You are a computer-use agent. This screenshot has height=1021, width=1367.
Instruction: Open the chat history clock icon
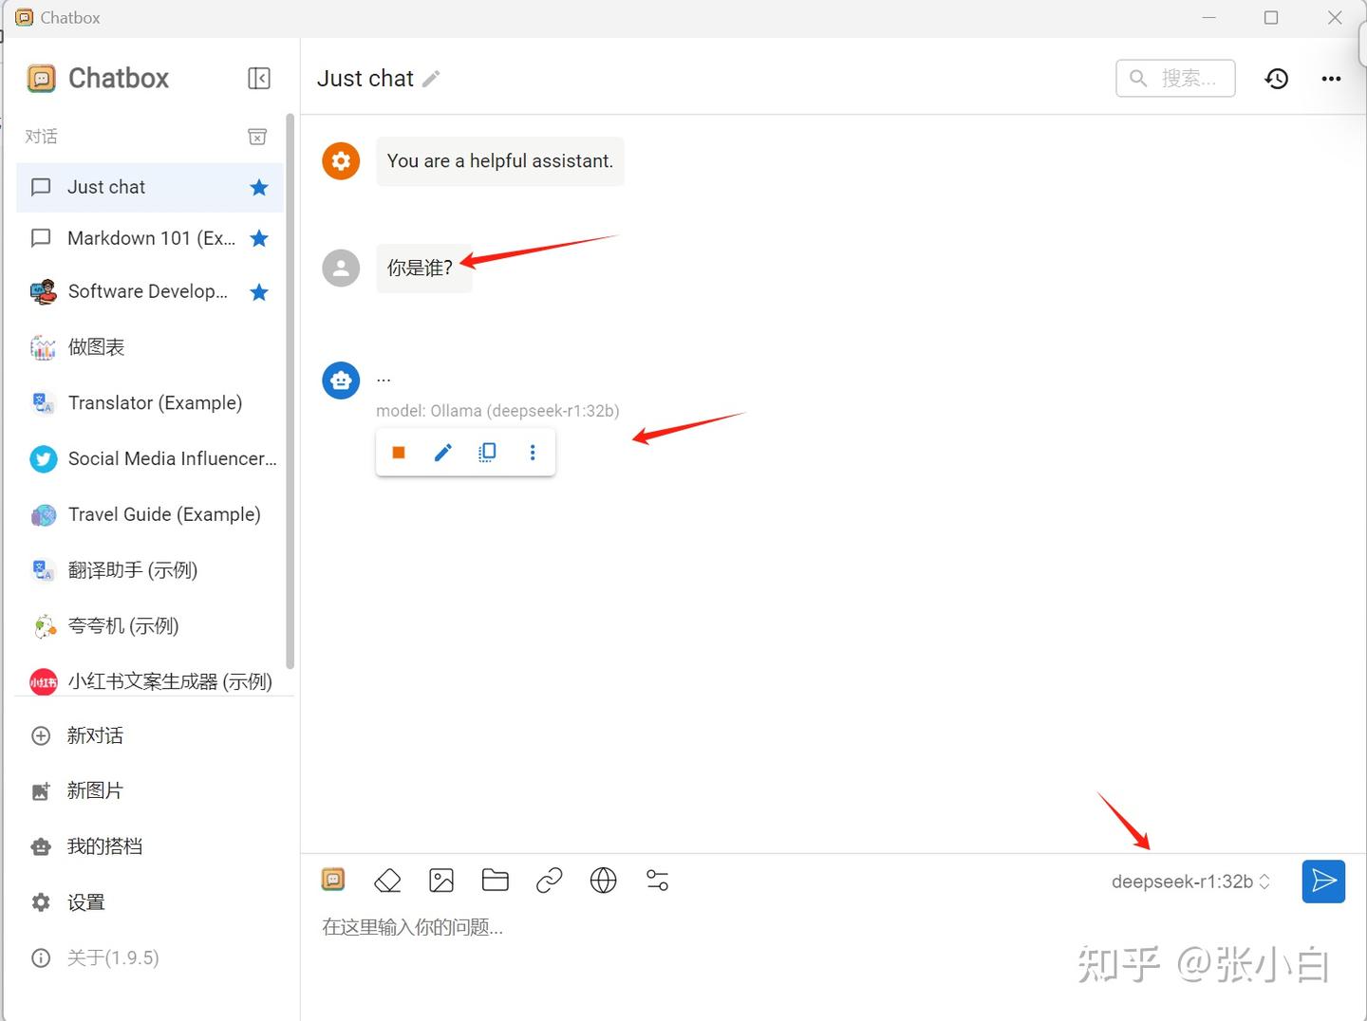pos(1277,79)
